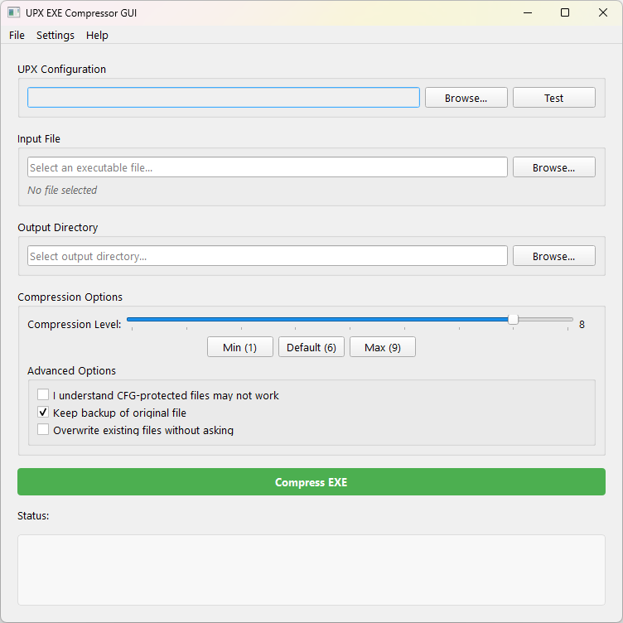Viewport: 623px width, 623px height.
Task: Click the green Compress EXE button
Action: coord(311,482)
